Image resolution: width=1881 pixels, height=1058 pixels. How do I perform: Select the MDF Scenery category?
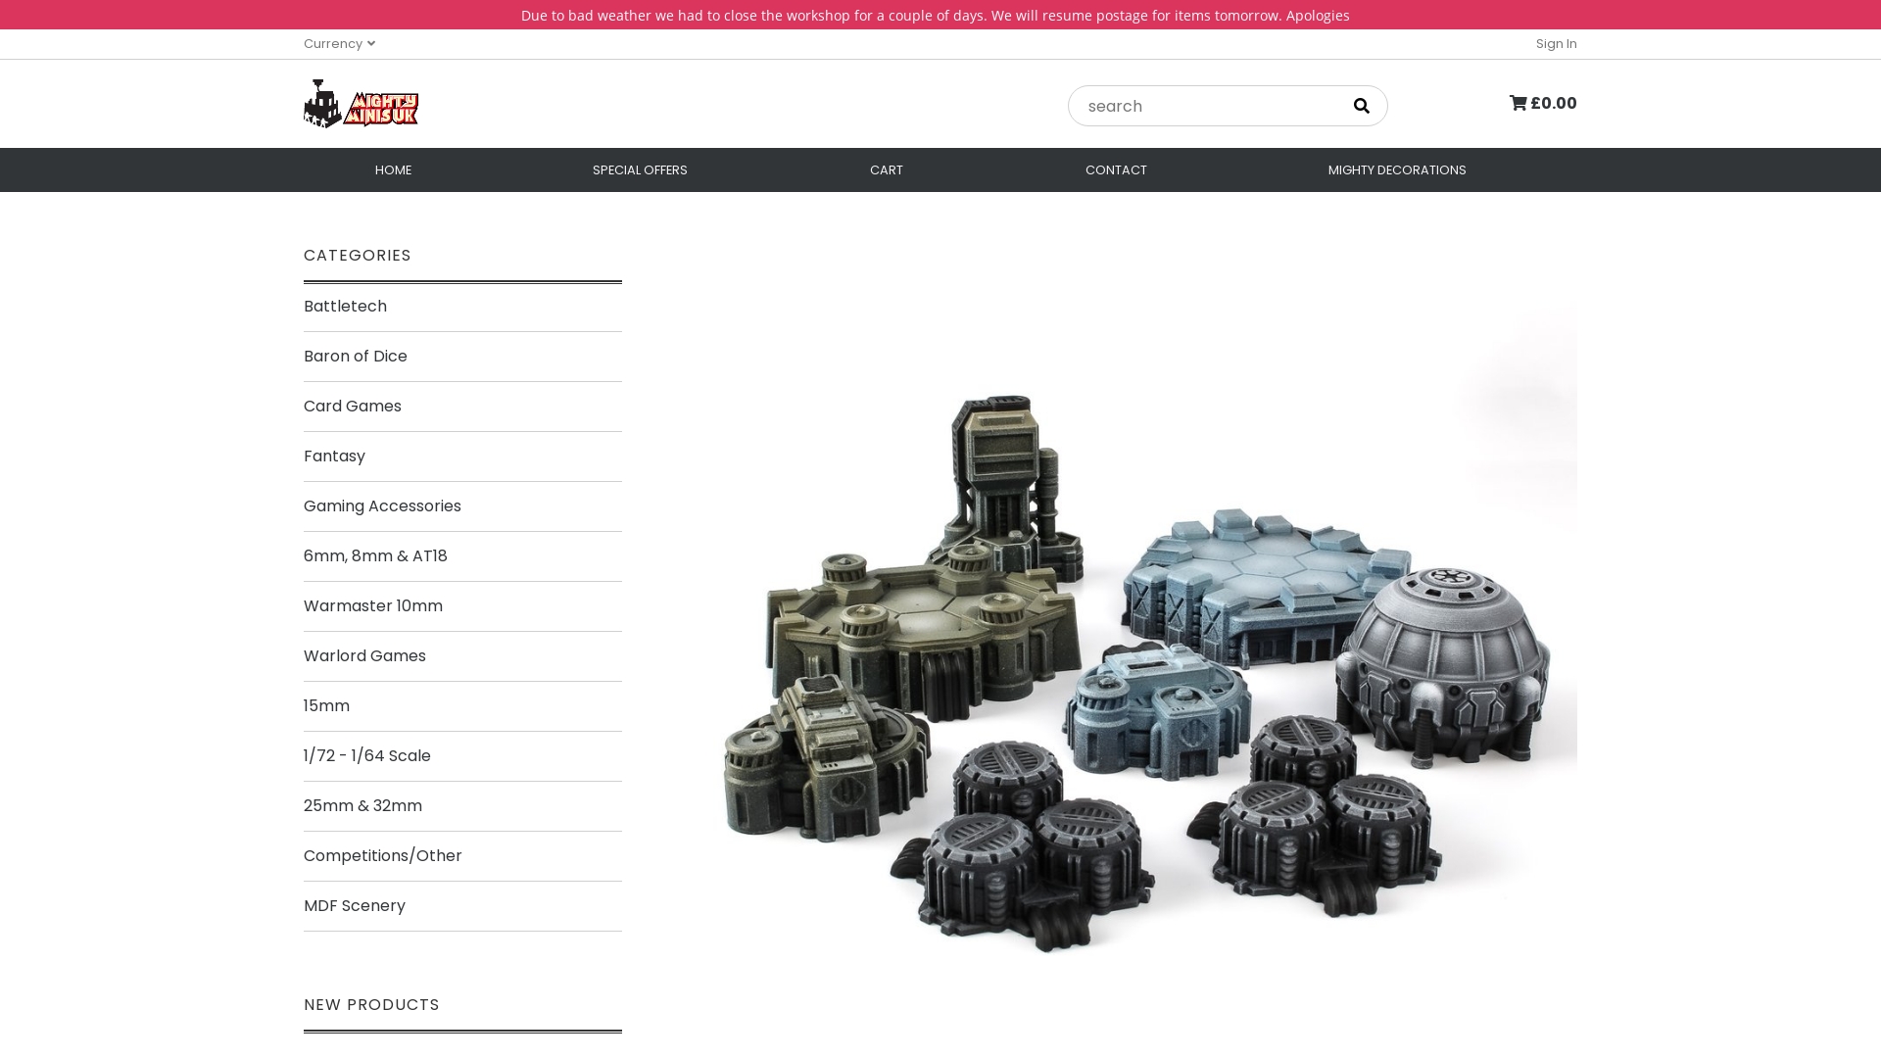click(x=354, y=906)
